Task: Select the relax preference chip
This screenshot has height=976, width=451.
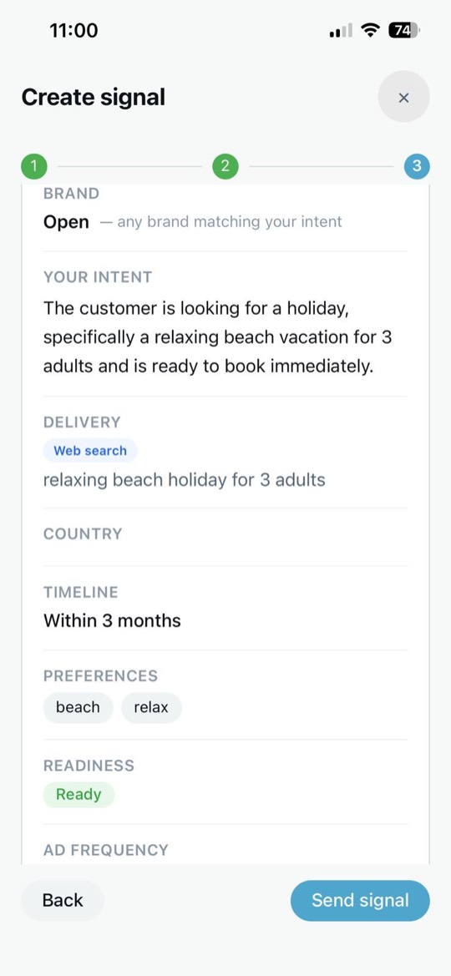Action: click(x=151, y=708)
